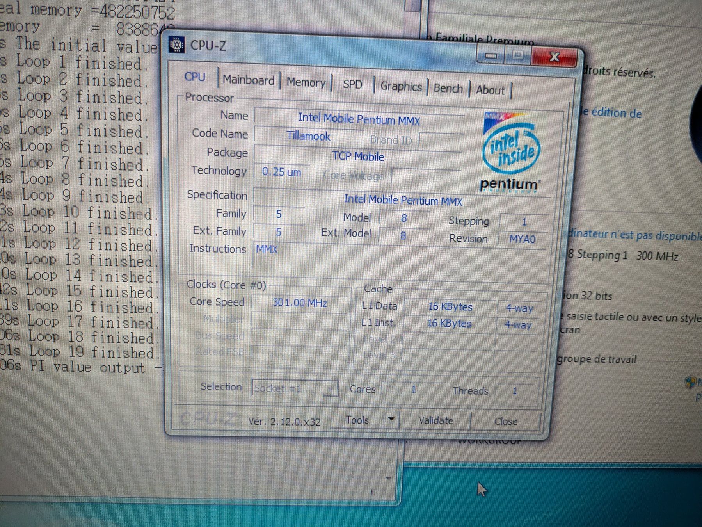This screenshot has height=527, width=702.
Task: Open the Memory tab
Action: 306,82
